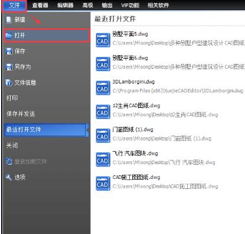Click the 文件信息 info icon
The height and width of the screenshot is (234, 245).
[x=9, y=82]
